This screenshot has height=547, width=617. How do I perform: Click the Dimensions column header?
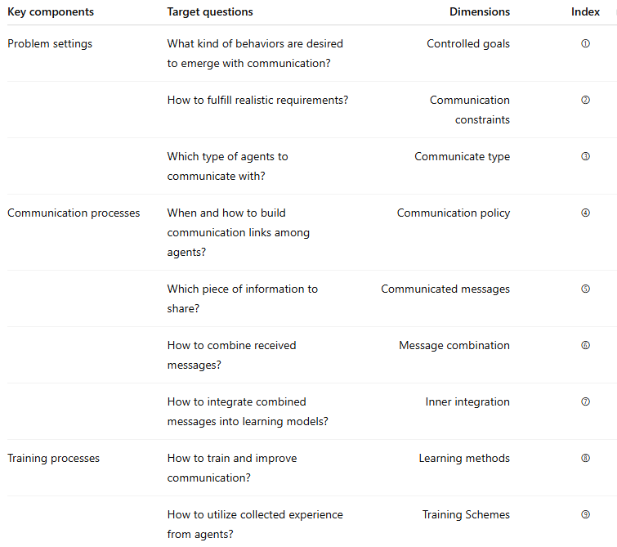coord(479,12)
